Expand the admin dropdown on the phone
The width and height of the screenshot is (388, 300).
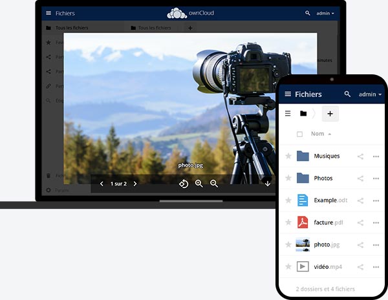click(x=370, y=94)
